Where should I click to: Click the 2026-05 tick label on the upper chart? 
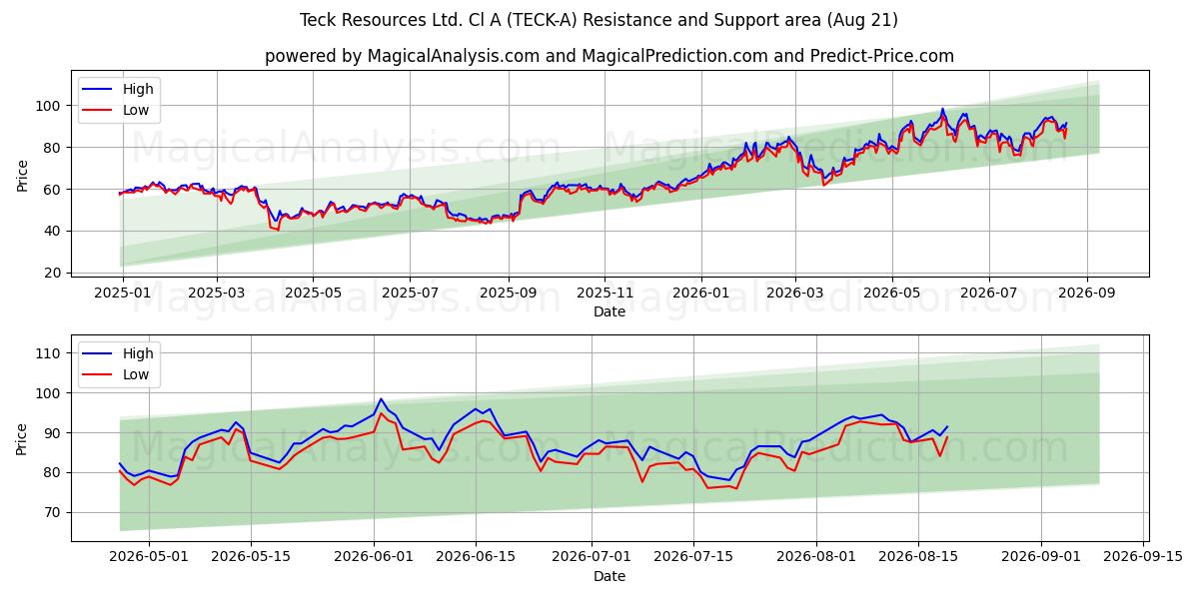(x=891, y=293)
